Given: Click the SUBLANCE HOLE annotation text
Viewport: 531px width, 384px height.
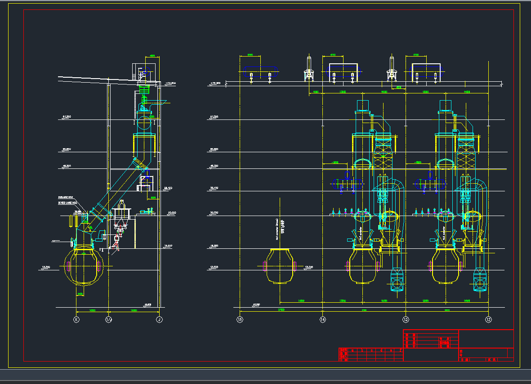Looking at the screenshot, I should coord(66,197).
